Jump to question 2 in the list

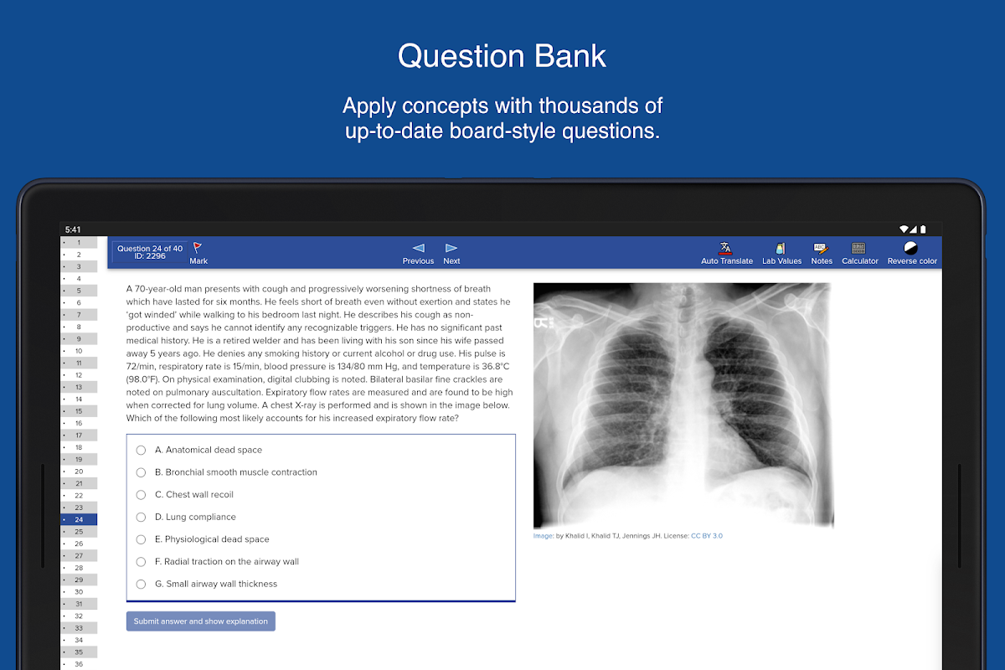[x=79, y=255]
